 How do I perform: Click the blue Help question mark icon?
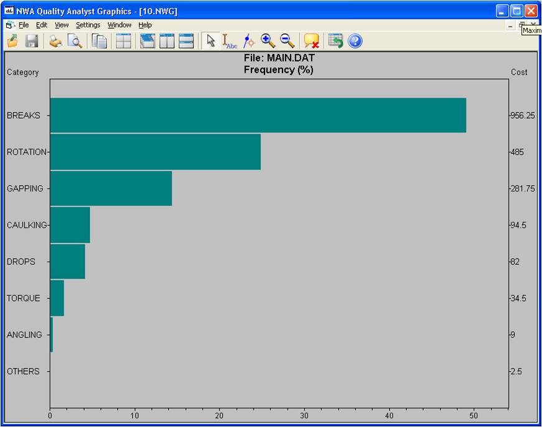(x=355, y=41)
